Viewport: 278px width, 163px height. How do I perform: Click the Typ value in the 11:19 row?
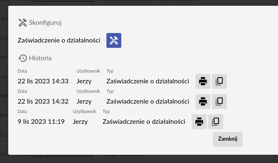point(144,122)
